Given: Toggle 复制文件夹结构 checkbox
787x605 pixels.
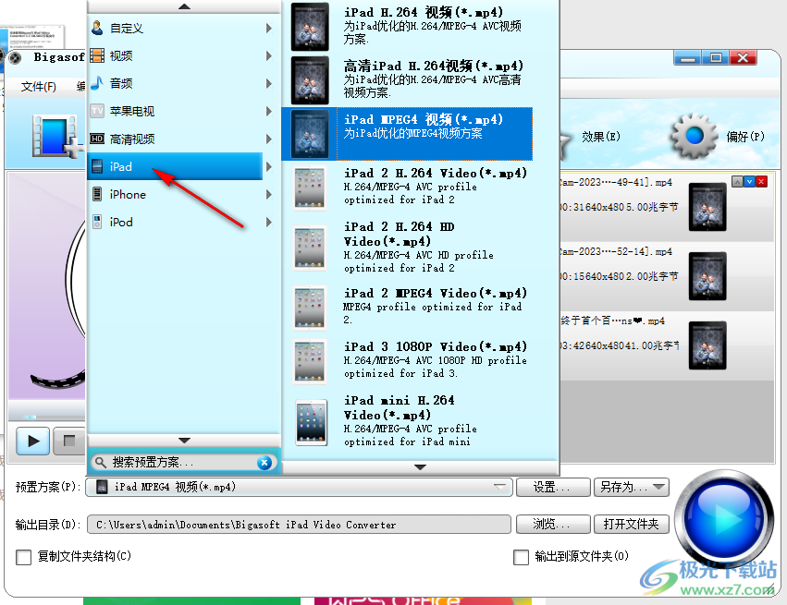Looking at the screenshot, I should coord(24,556).
